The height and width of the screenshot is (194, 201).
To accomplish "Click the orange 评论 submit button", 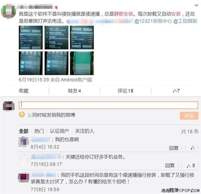I will pyautogui.click(x=189, y=116).
